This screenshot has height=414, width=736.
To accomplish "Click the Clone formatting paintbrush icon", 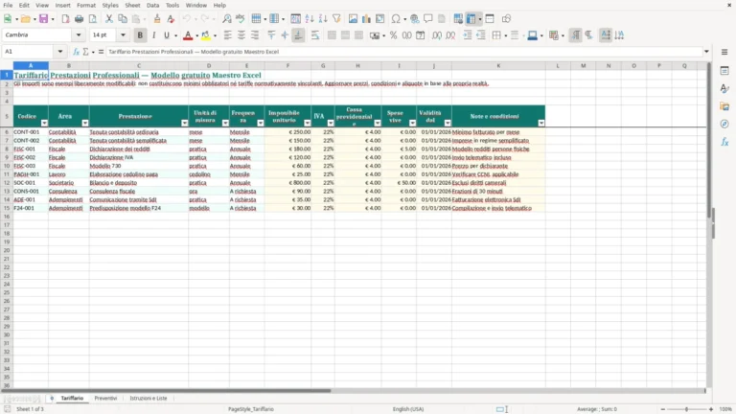I will coord(157,19).
